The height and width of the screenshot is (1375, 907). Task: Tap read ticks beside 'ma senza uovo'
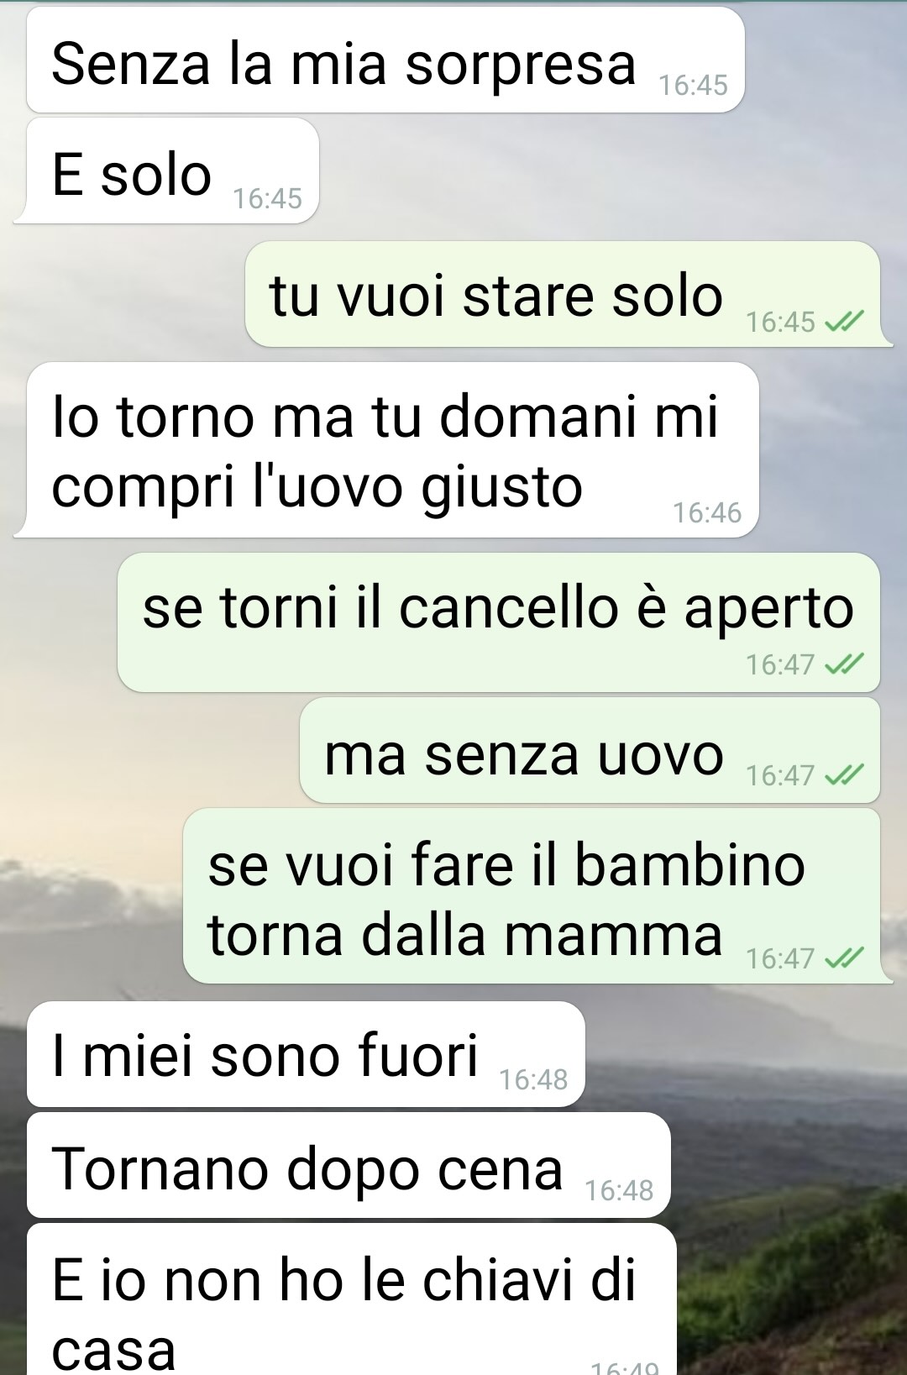[844, 774]
